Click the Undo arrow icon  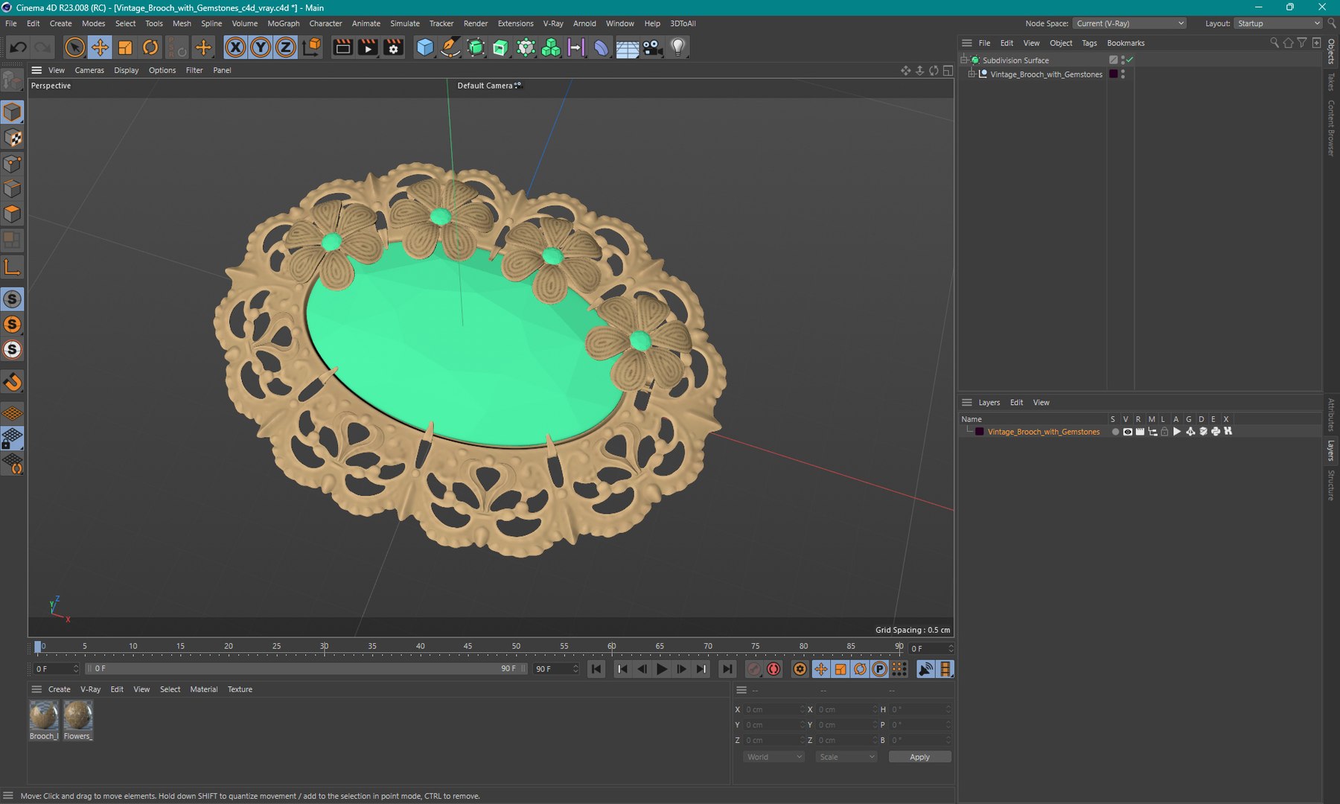18,48
